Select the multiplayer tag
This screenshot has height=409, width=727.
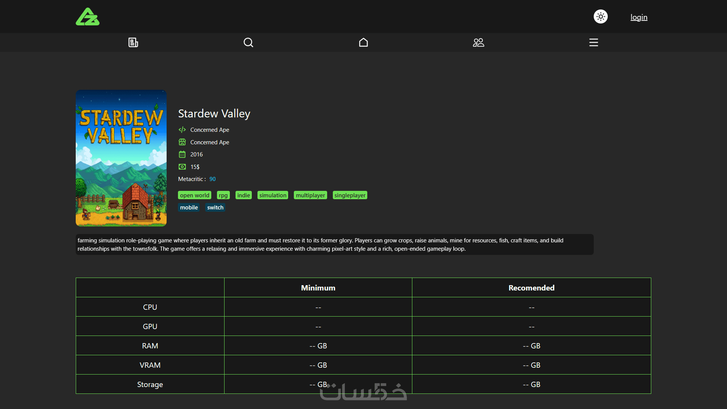coord(310,195)
